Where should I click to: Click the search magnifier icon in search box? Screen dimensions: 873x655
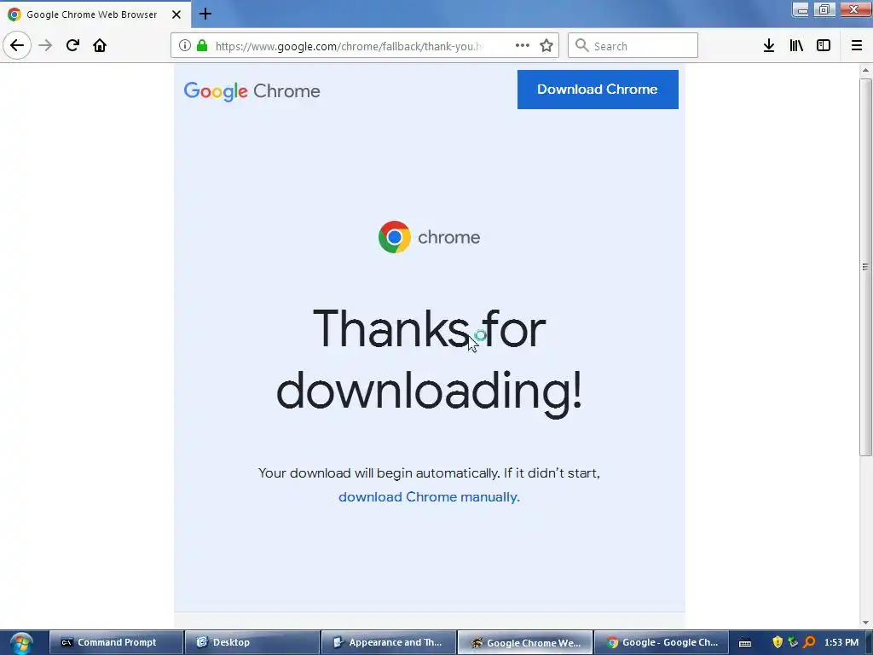point(581,46)
